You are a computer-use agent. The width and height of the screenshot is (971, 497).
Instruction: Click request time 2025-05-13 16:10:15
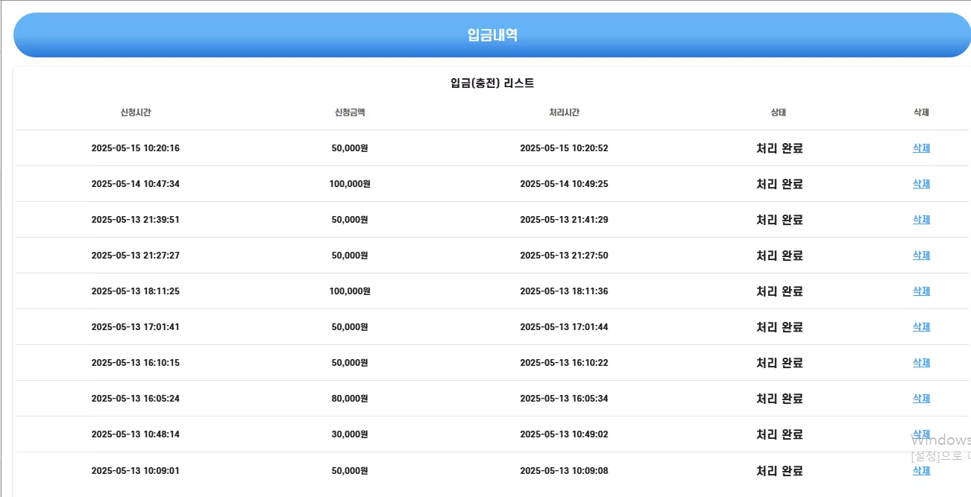(x=136, y=363)
